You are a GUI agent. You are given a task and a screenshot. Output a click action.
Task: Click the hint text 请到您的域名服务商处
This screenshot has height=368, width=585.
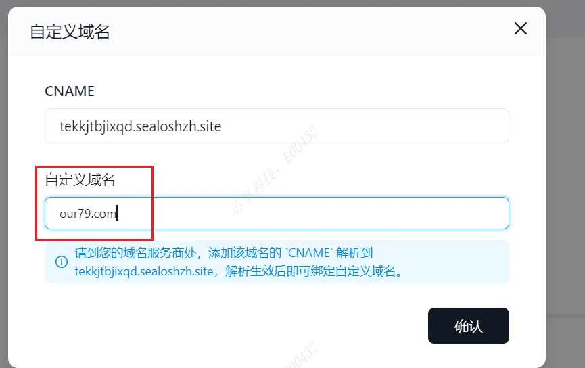(135, 253)
